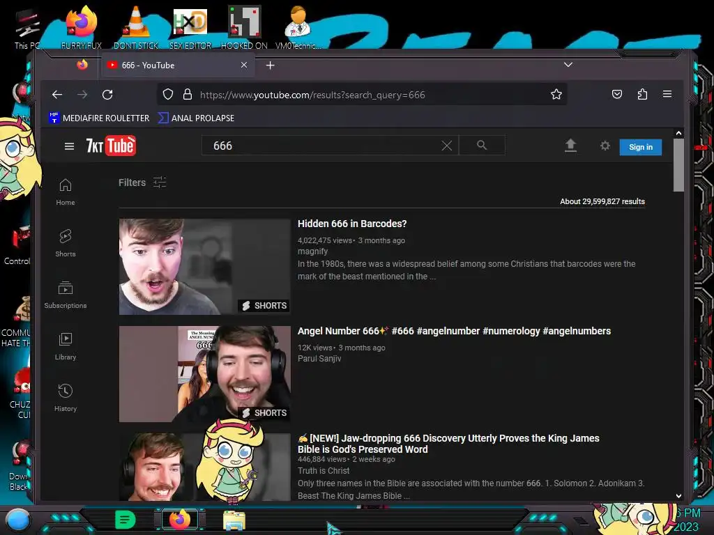This screenshot has width=714, height=535.
Task: Open the Truth is Christ channel link
Action: pyautogui.click(x=324, y=471)
